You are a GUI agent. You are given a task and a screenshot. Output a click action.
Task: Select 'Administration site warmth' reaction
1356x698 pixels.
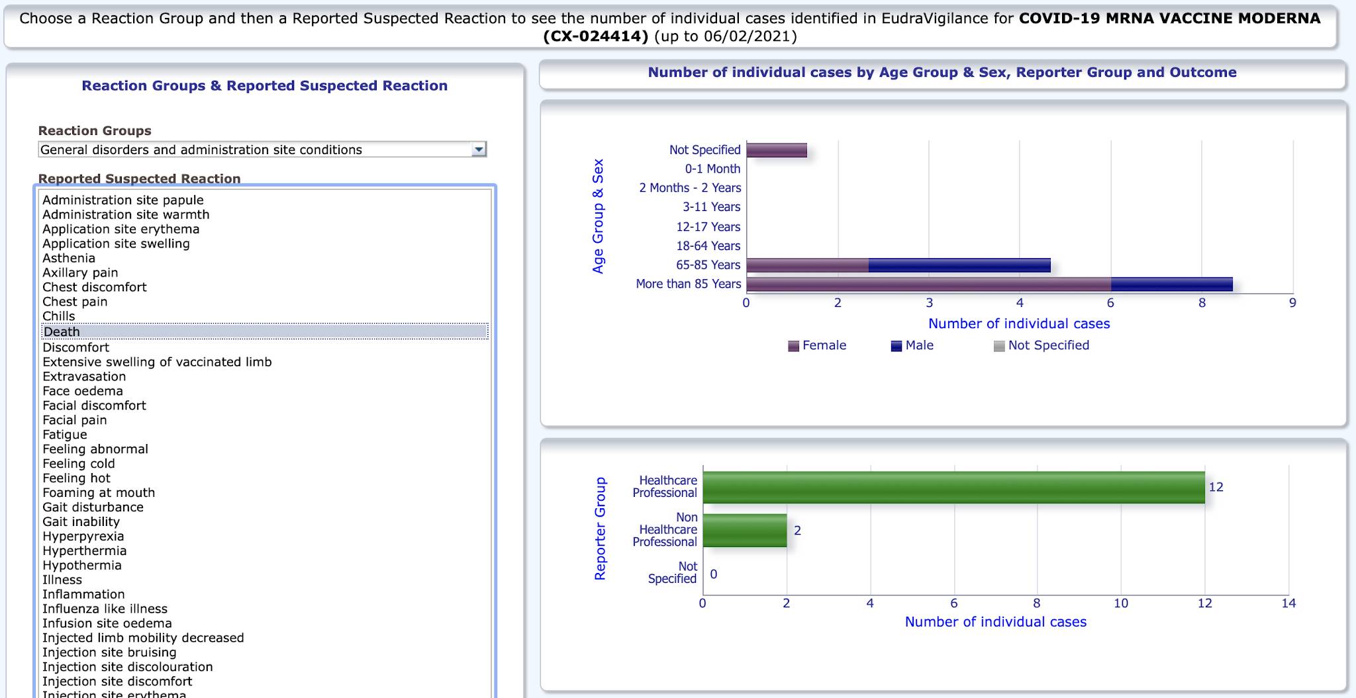[126, 214]
